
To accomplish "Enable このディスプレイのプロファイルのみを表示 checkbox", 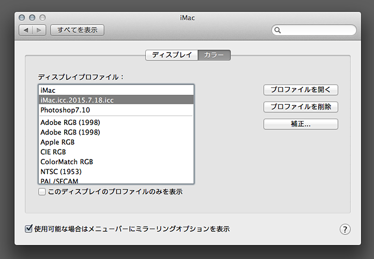I will pos(42,192).
